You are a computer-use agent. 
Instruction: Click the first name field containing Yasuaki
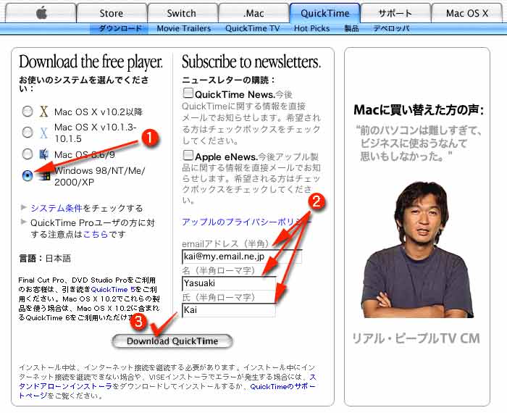tap(230, 283)
